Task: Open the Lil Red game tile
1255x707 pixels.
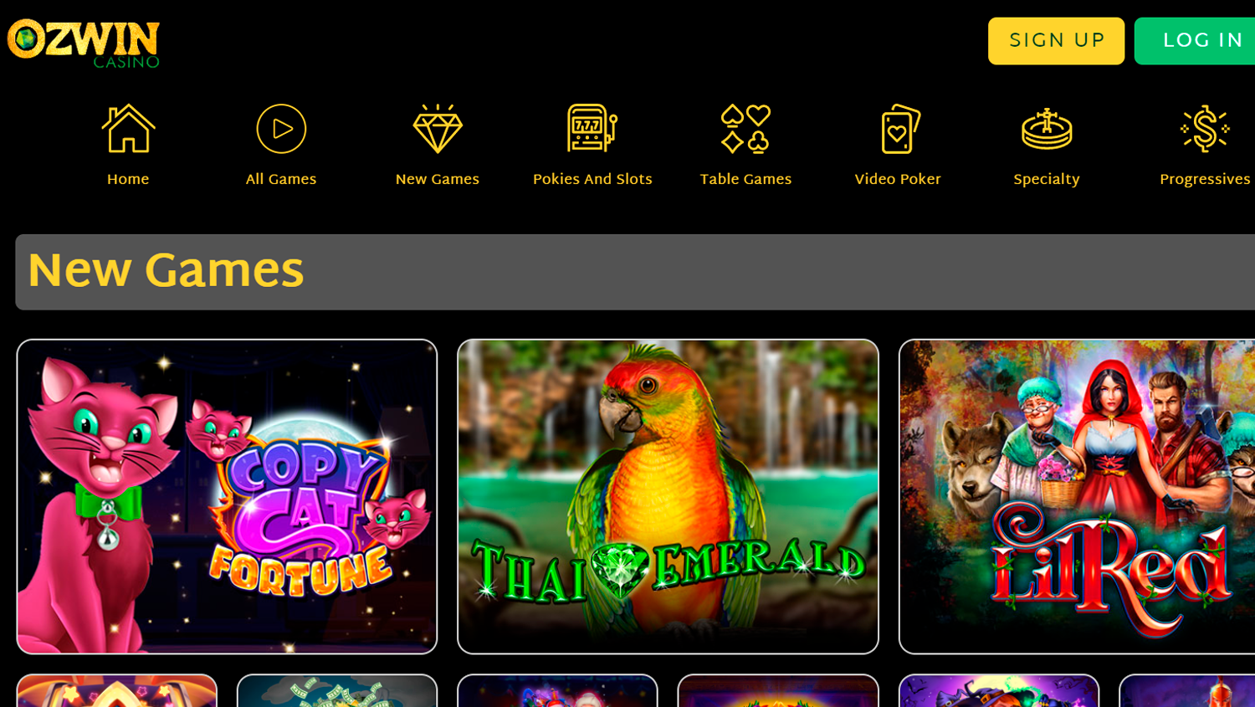Action: coord(1078,496)
